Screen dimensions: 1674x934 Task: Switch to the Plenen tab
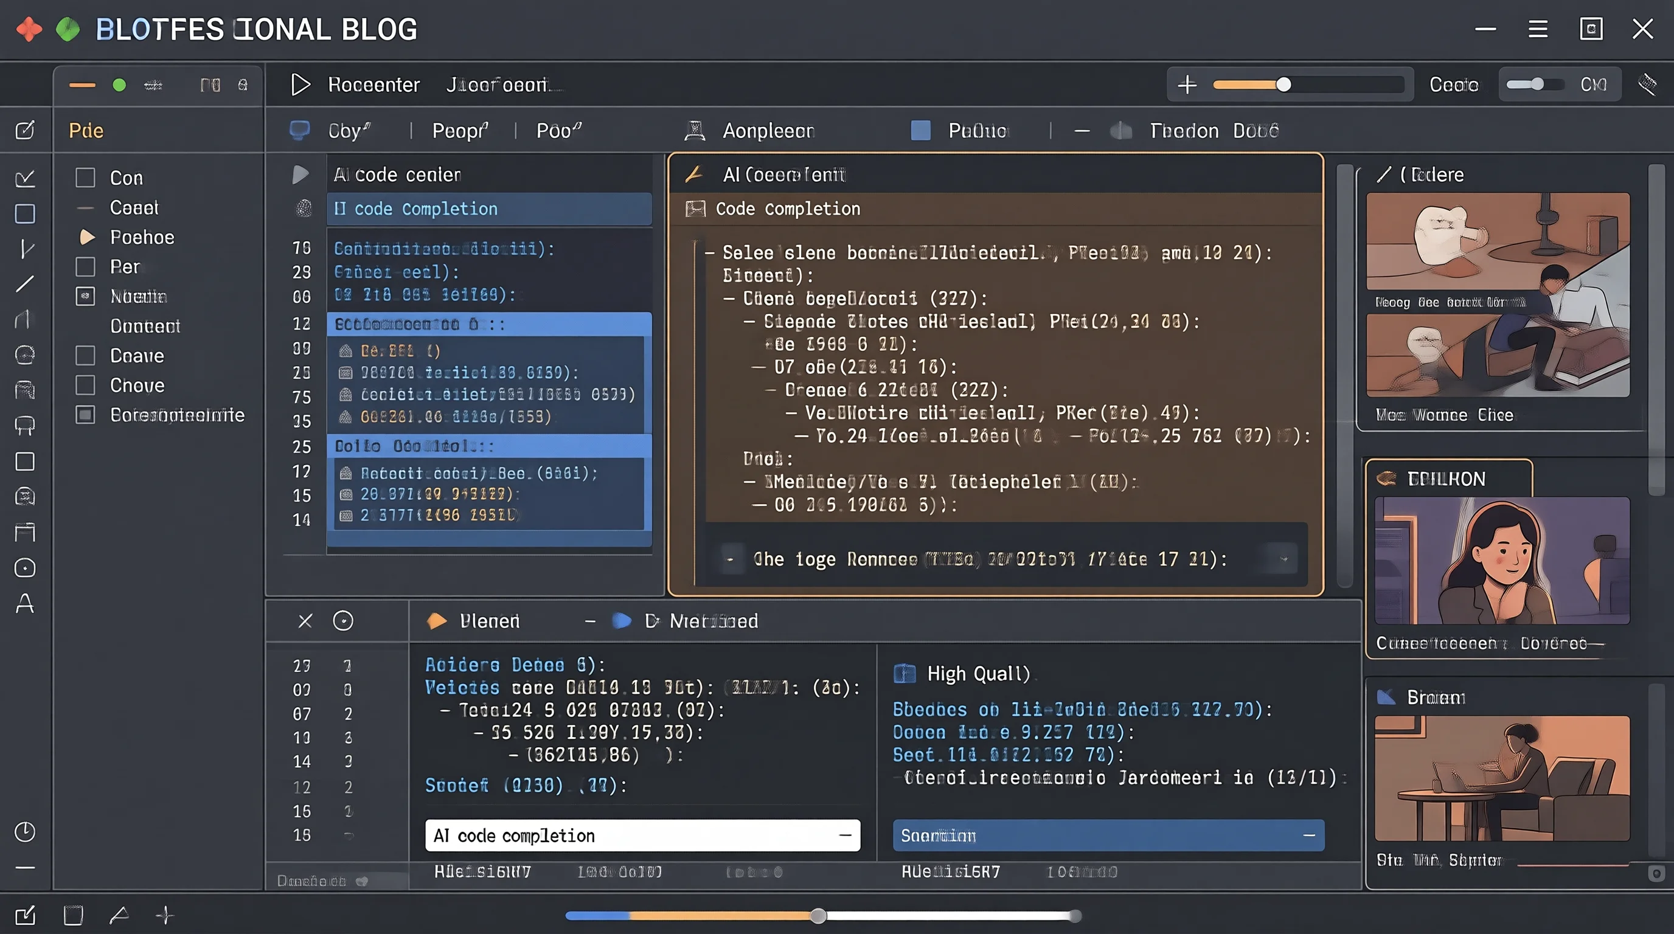click(489, 621)
